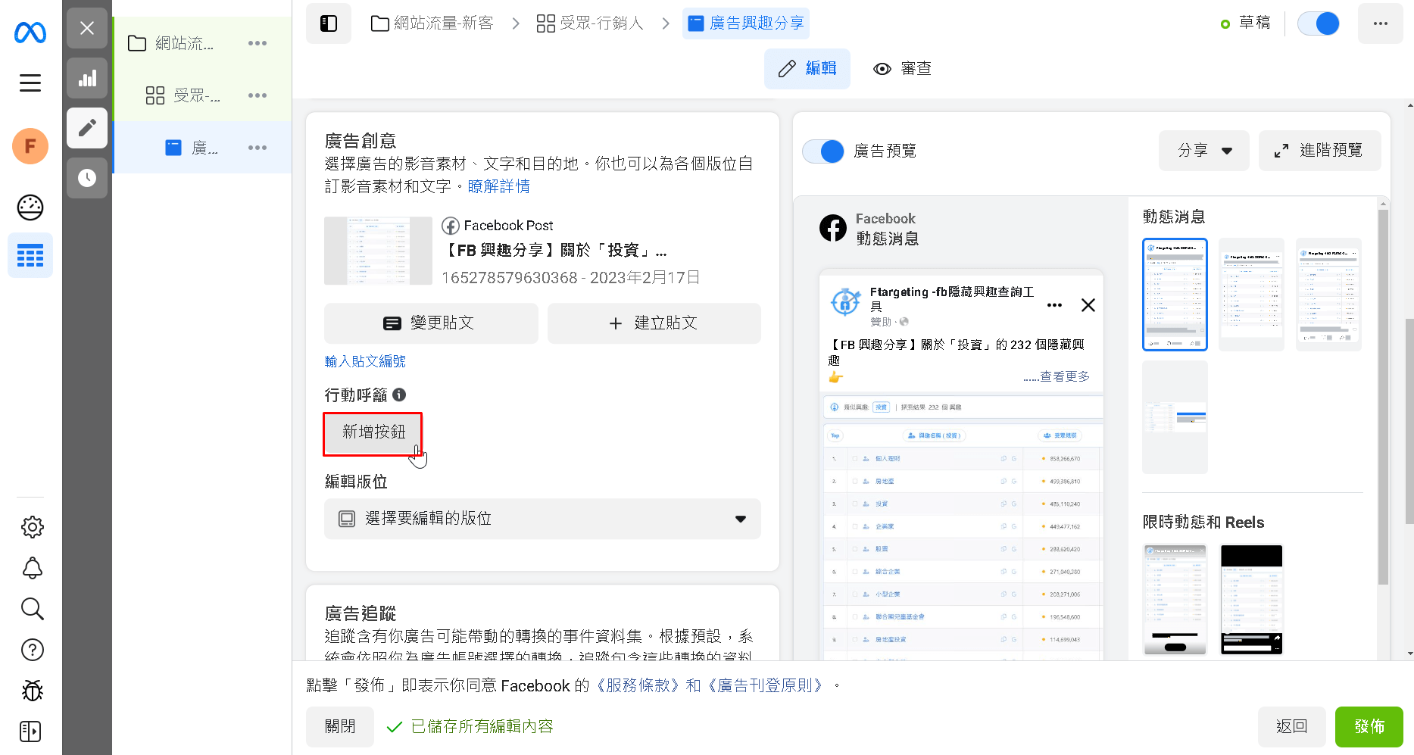Screen dimensions: 1414x755
Task: Toggle the ad on/off switch at top
Action: point(1319,23)
